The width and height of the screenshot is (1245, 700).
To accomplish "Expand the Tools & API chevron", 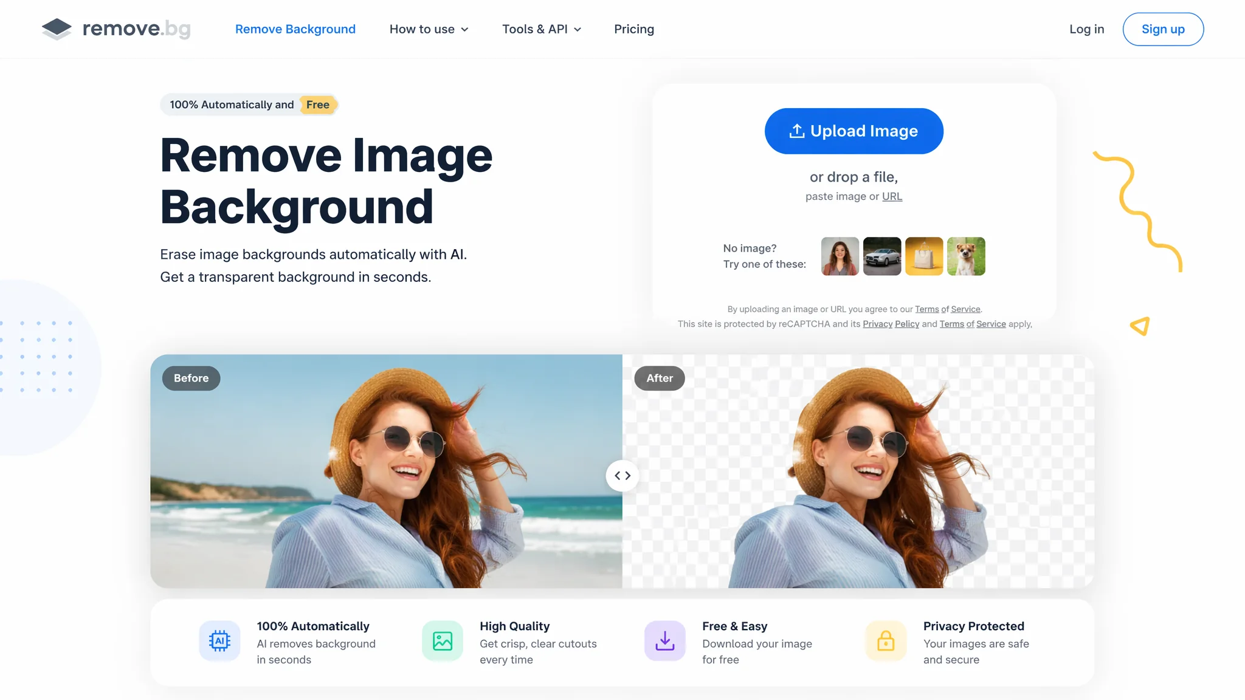I will click(578, 30).
